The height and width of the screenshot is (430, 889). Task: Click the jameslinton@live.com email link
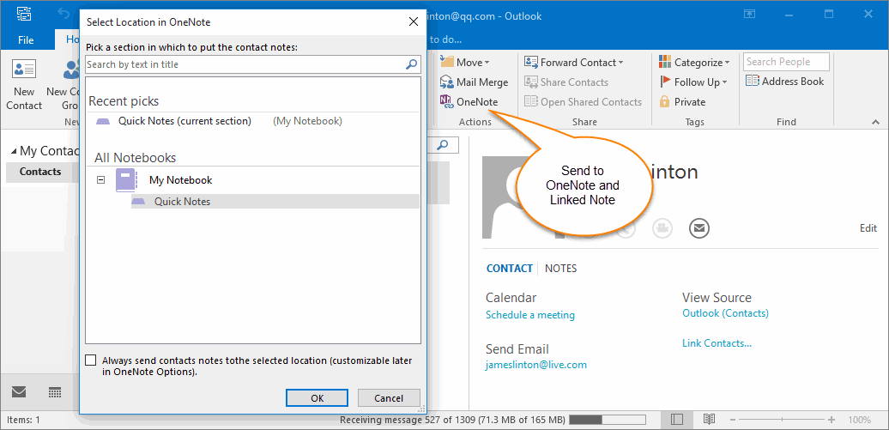click(536, 365)
